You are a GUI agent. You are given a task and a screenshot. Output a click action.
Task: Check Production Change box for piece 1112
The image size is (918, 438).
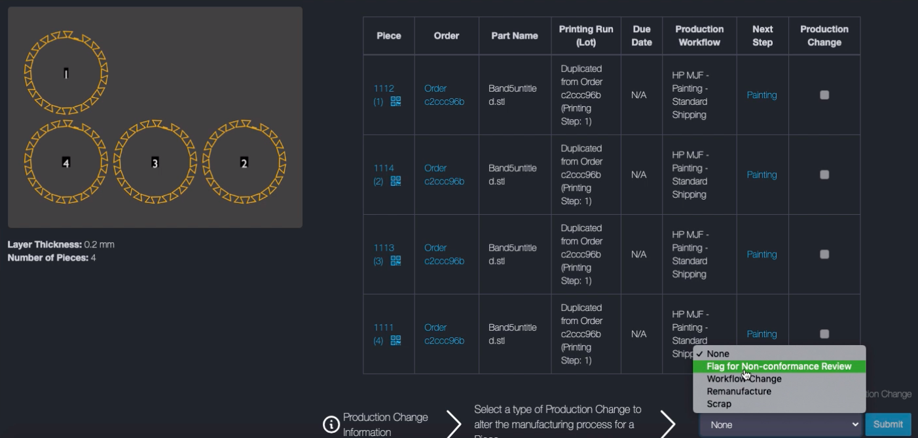[824, 95]
